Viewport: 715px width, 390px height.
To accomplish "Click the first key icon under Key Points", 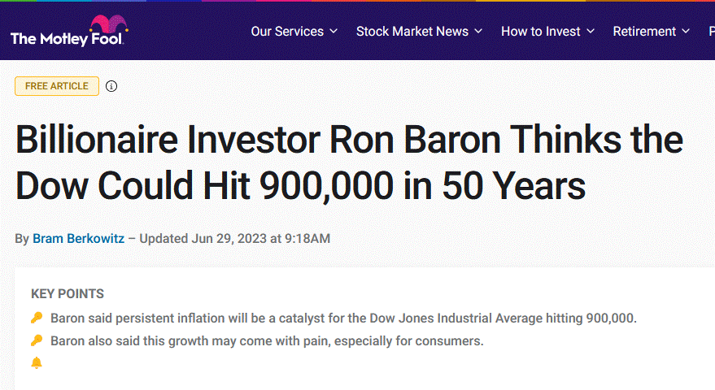I will pyautogui.click(x=37, y=318).
